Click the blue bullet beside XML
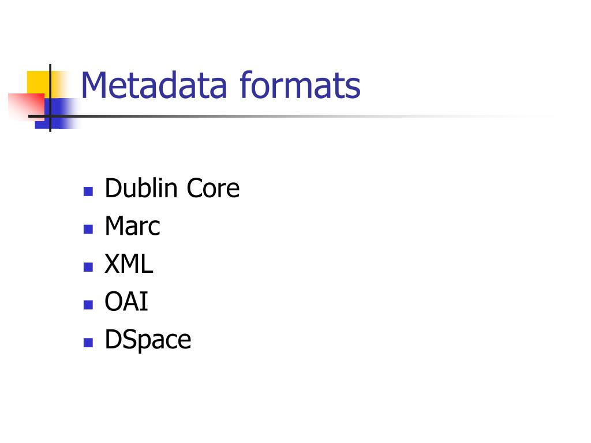591x443 pixels. pos(88,267)
